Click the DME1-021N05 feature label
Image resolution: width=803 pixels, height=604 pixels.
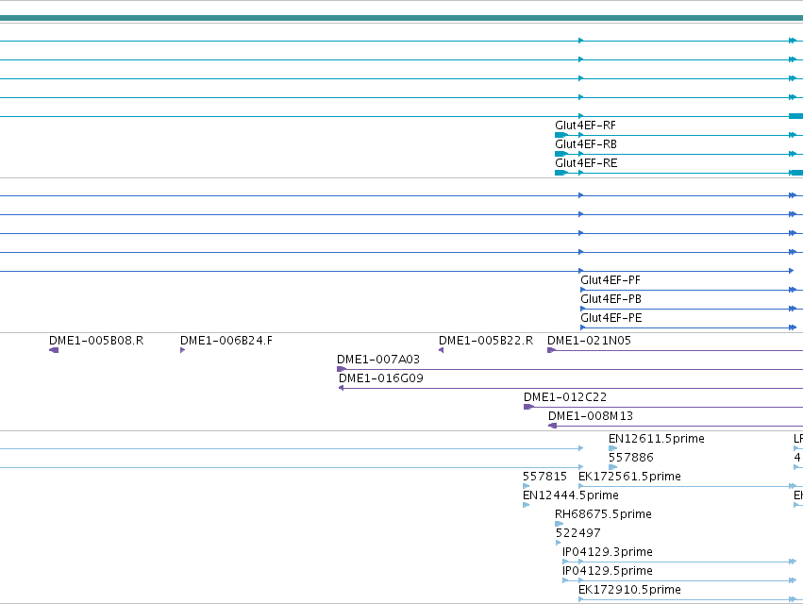tap(590, 341)
